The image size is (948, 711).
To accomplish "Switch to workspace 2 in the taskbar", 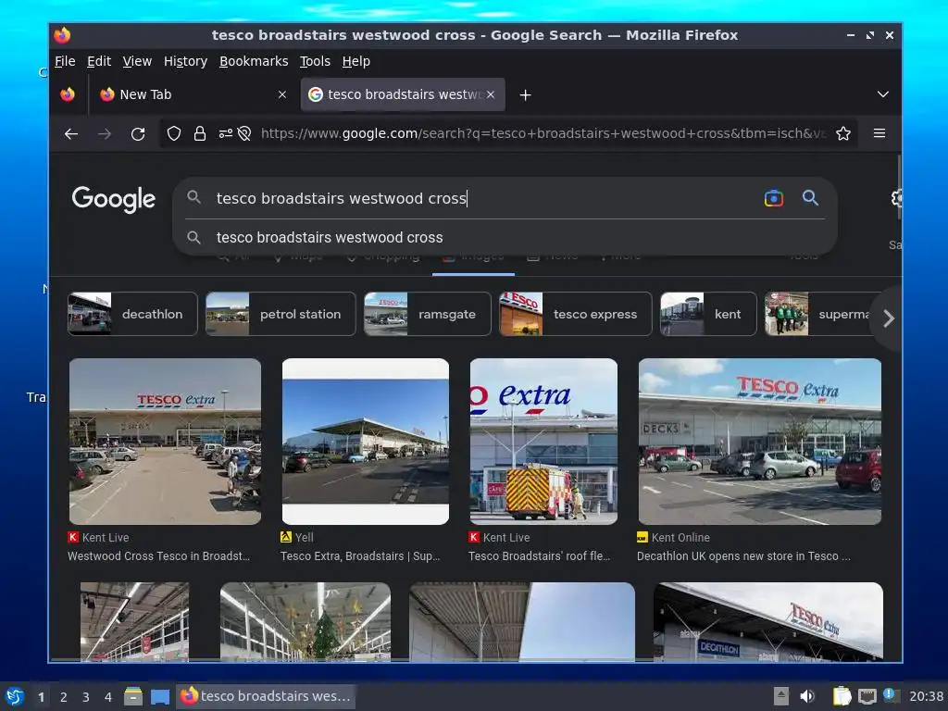I will click(x=64, y=697).
